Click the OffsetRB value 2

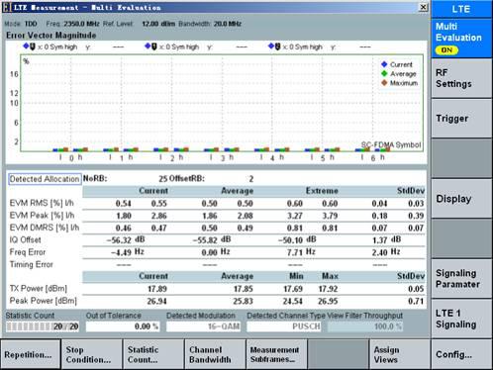251,179
